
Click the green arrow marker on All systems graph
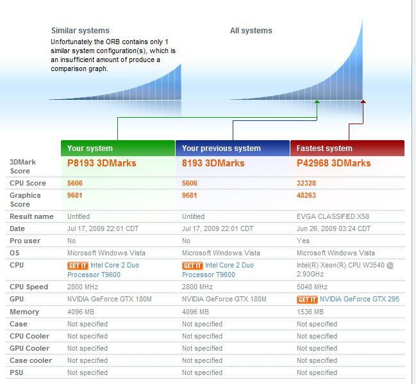pyautogui.click(x=317, y=102)
